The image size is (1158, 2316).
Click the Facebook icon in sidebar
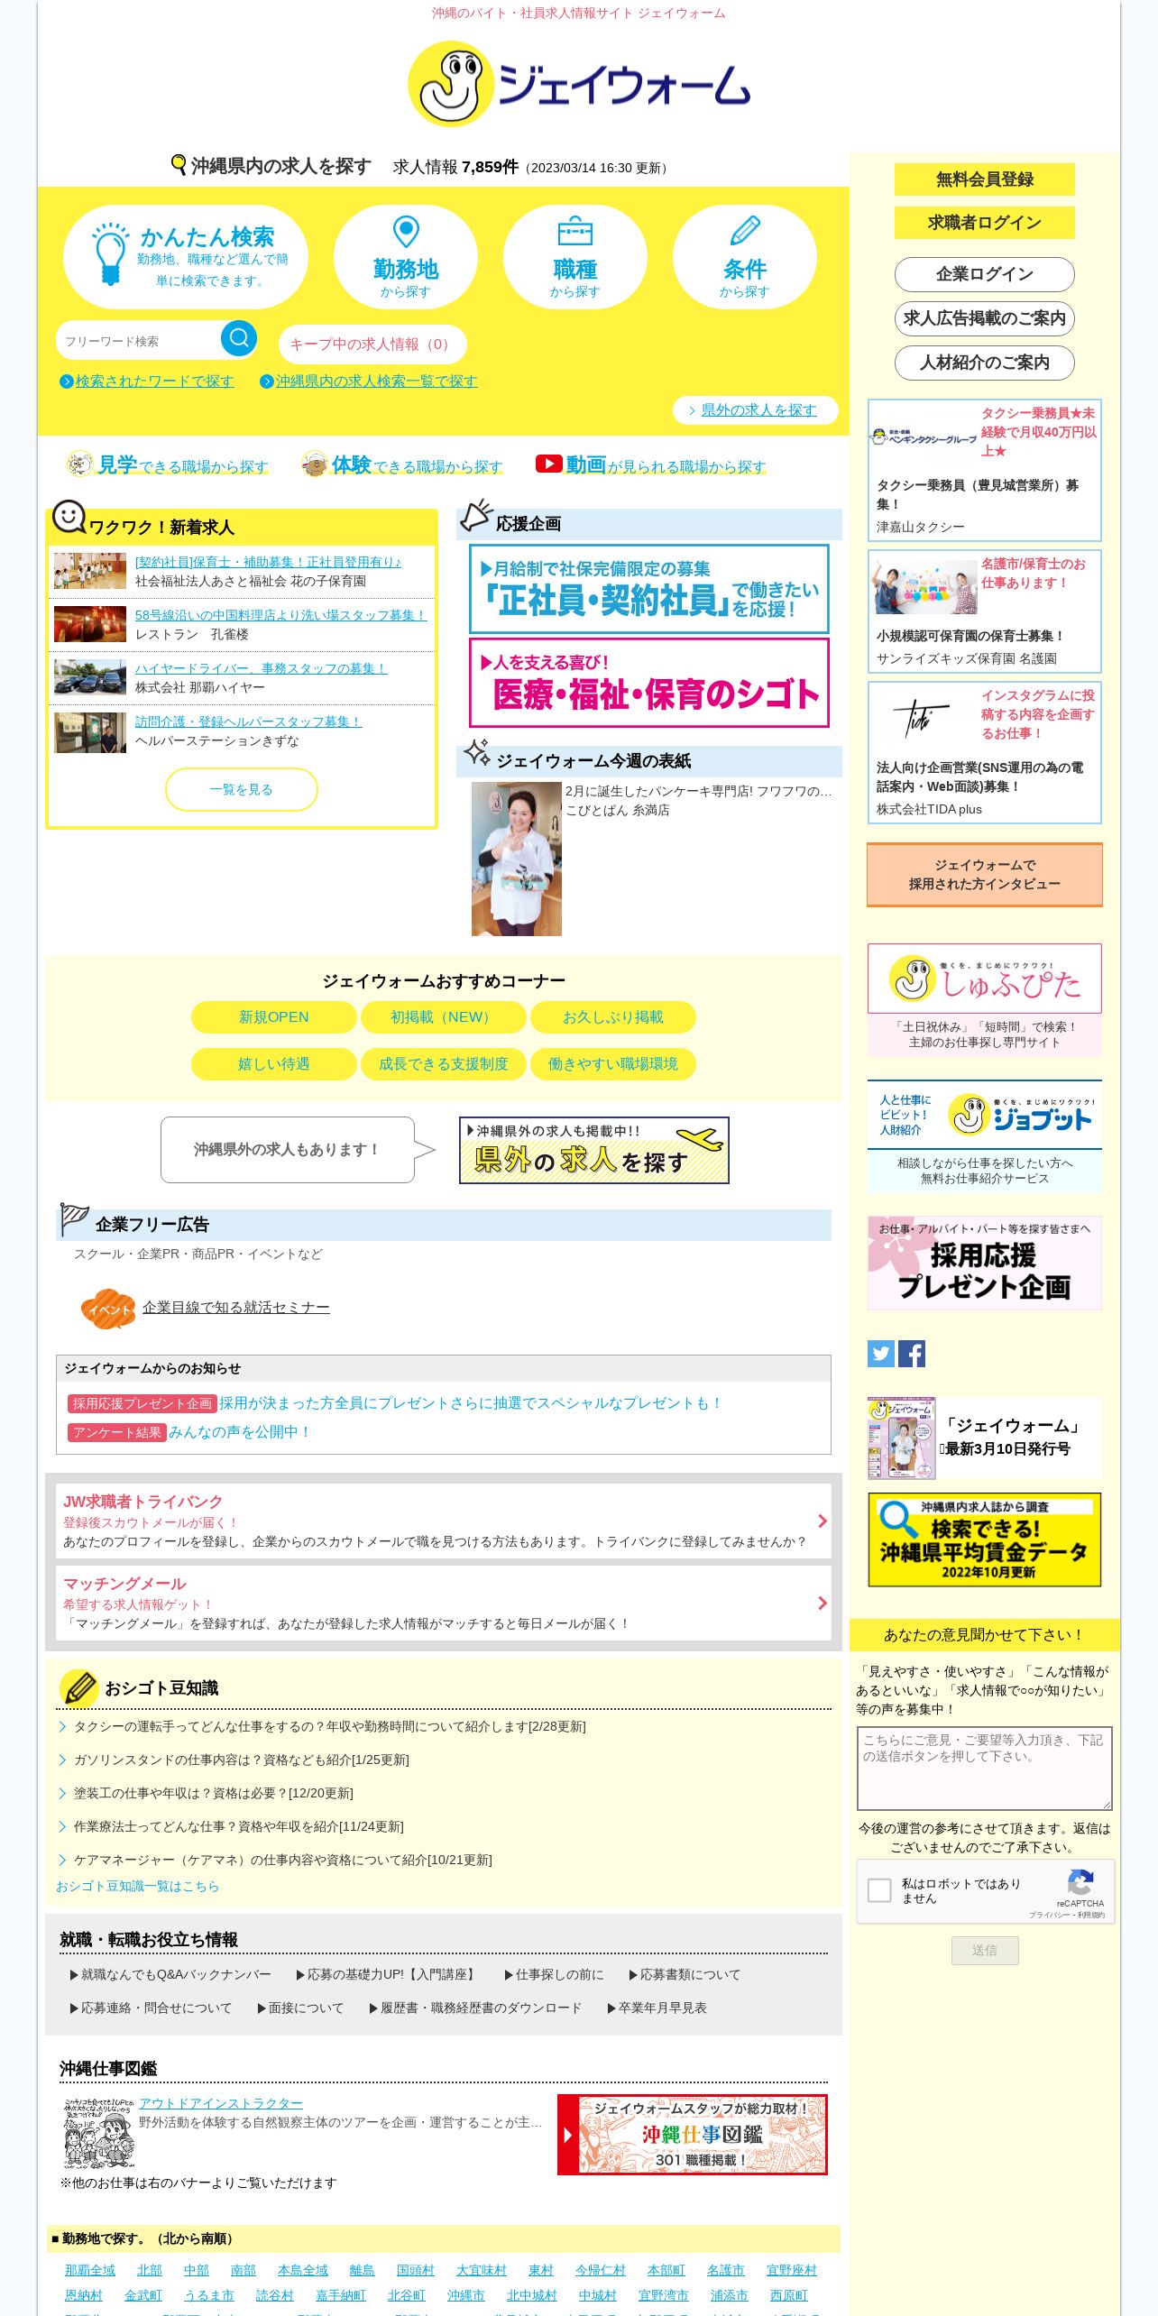[912, 1354]
